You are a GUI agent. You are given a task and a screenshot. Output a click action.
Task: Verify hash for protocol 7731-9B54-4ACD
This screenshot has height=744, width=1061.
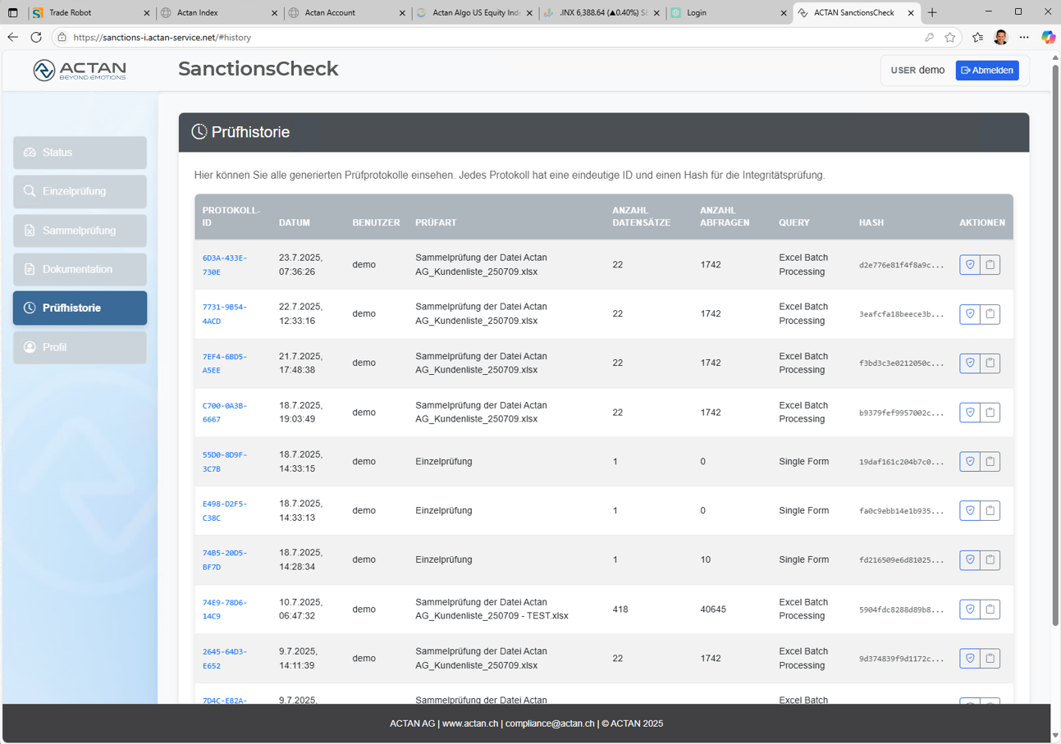[x=970, y=314]
